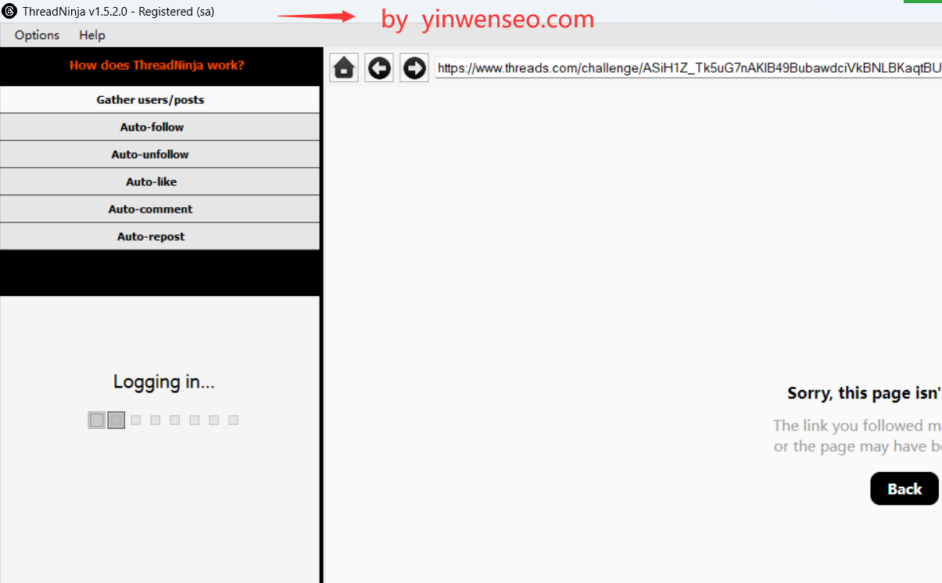This screenshot has width=942, height=583.
Task: Open the Auto-repost section
Action: coord(159,236)
